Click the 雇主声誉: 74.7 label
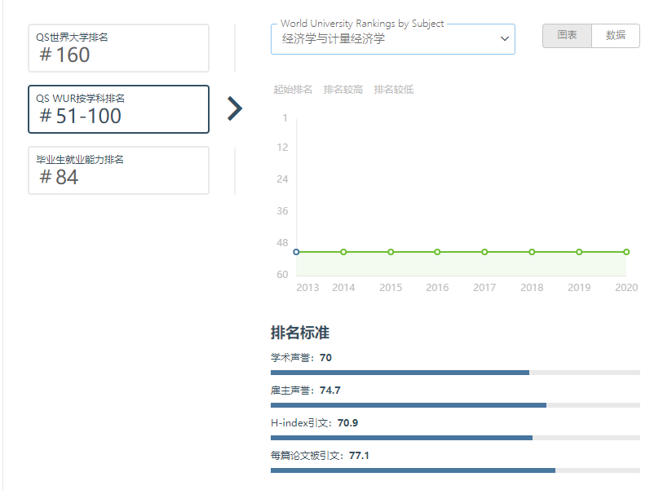663x490 pixels. coord(305,391)
